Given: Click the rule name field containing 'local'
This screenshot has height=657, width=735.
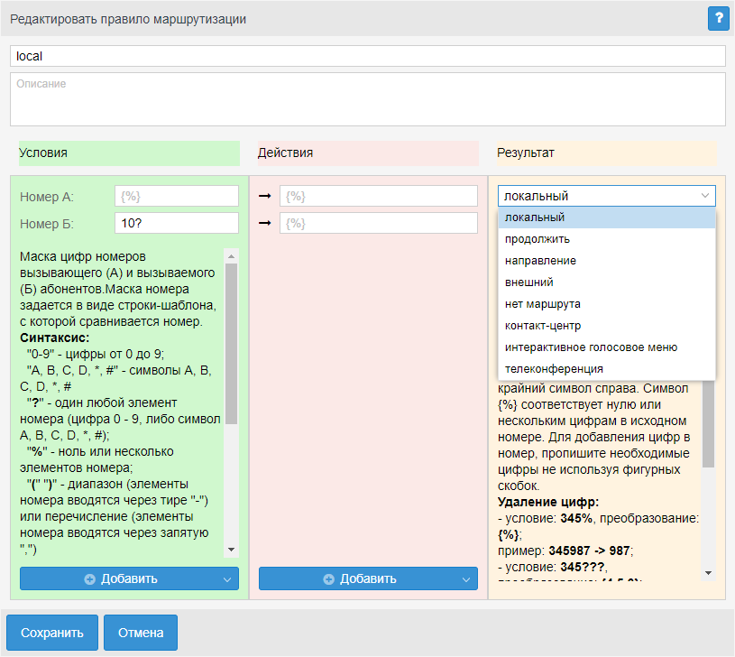Looking at the screenshot, I should tap(368, 56).
